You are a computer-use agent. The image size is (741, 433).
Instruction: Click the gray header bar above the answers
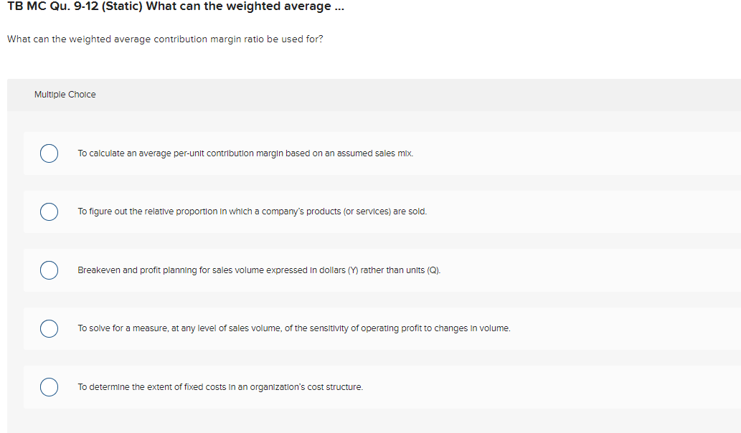[370, 94]
